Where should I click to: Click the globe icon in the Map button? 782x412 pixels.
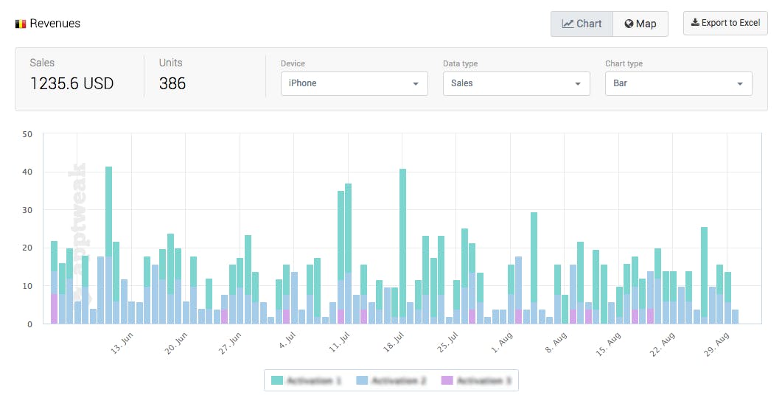point(629,24)
